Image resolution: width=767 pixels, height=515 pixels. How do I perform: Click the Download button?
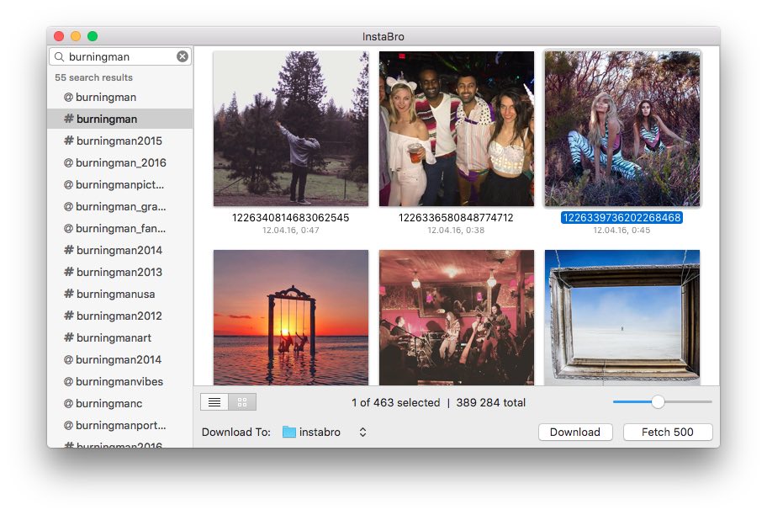pyautogui.click(x=575, y=432)
